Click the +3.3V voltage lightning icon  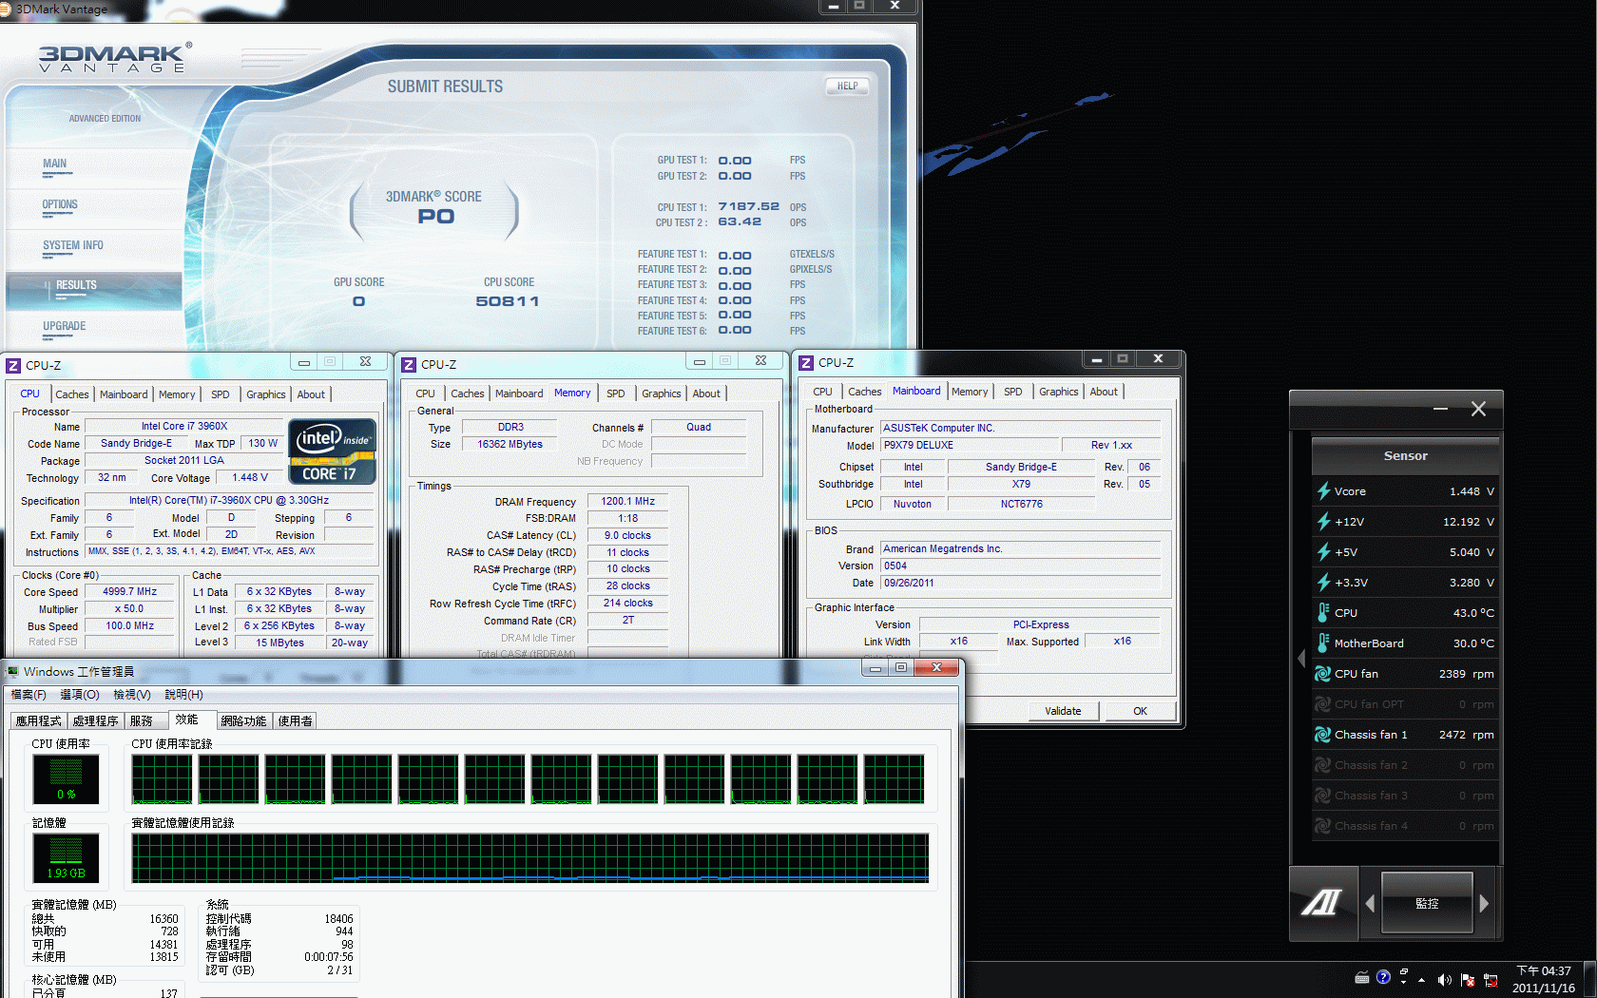click(1322, 583)
